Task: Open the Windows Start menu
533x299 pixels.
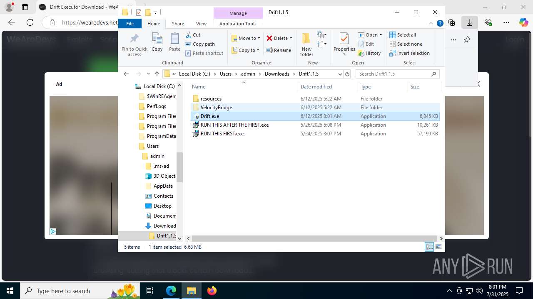Action: tap(10, 291)
